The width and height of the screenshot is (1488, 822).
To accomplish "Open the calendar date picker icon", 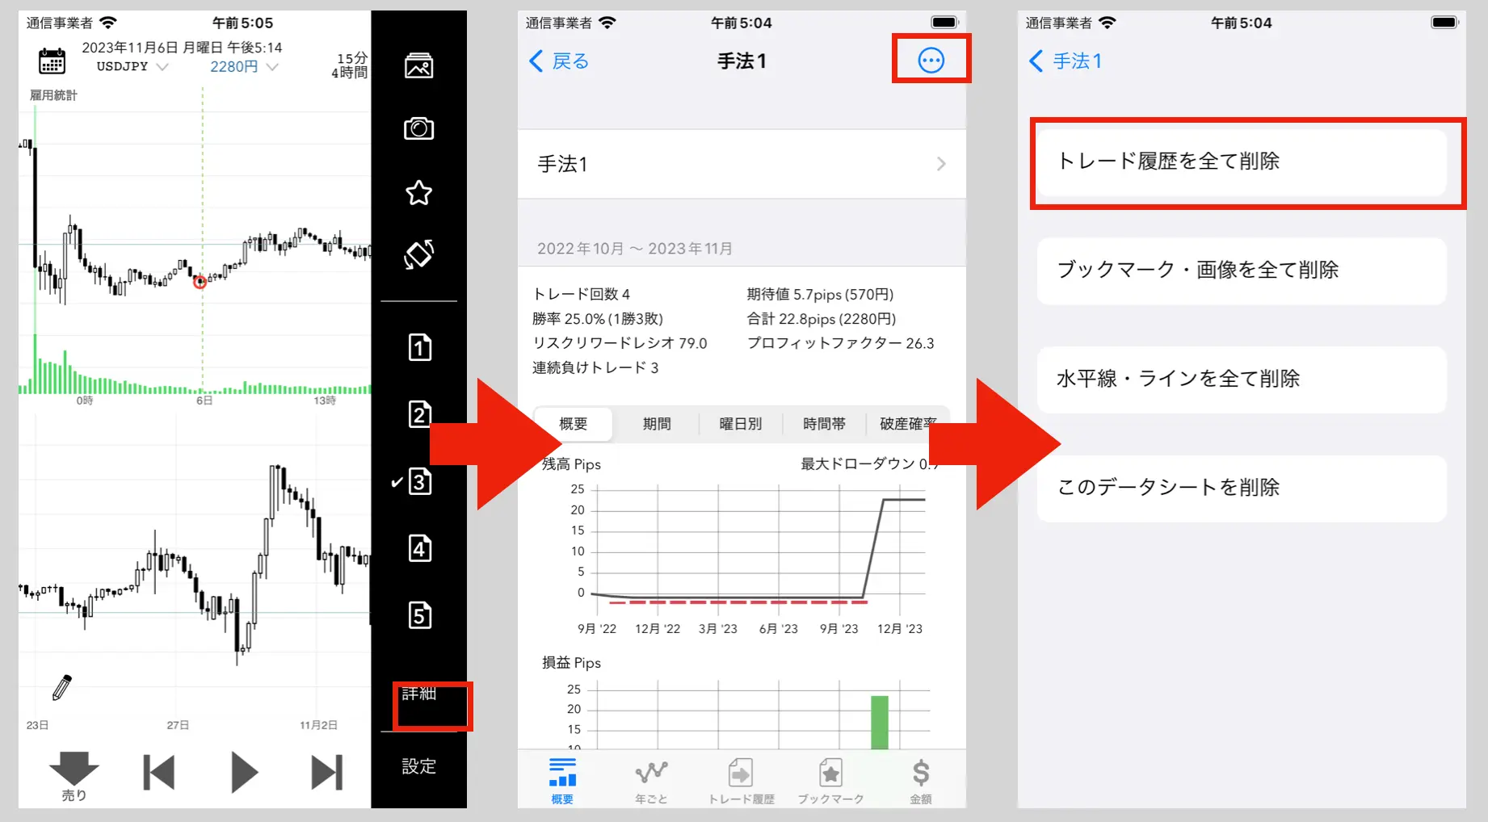I will click(52, 61).
